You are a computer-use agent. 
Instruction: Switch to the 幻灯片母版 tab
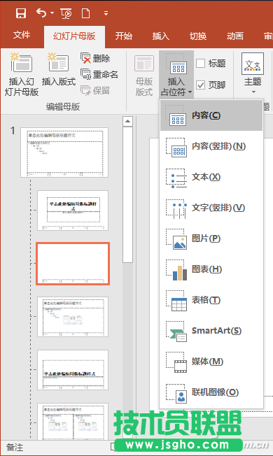(74, 36)
